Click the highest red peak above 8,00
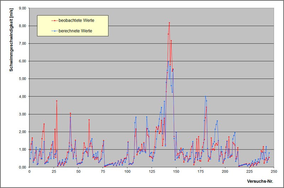284x188 pixels. 169,23
